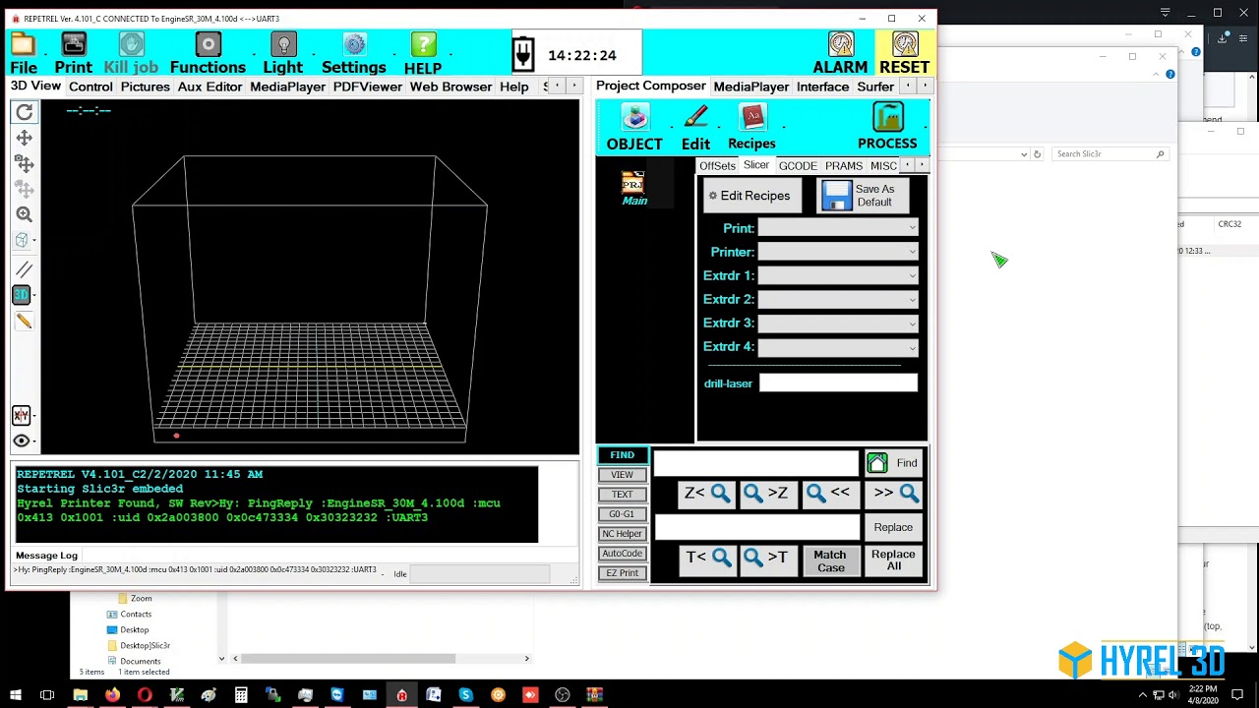Click the Print toolbar icon

point(74,44)
